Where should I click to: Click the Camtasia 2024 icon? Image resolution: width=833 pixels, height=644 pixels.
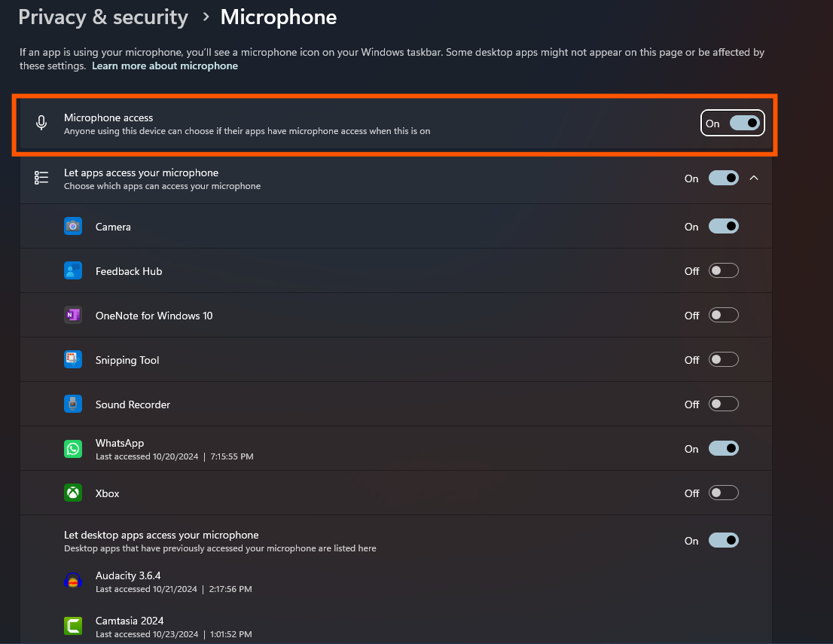point(73,626)
